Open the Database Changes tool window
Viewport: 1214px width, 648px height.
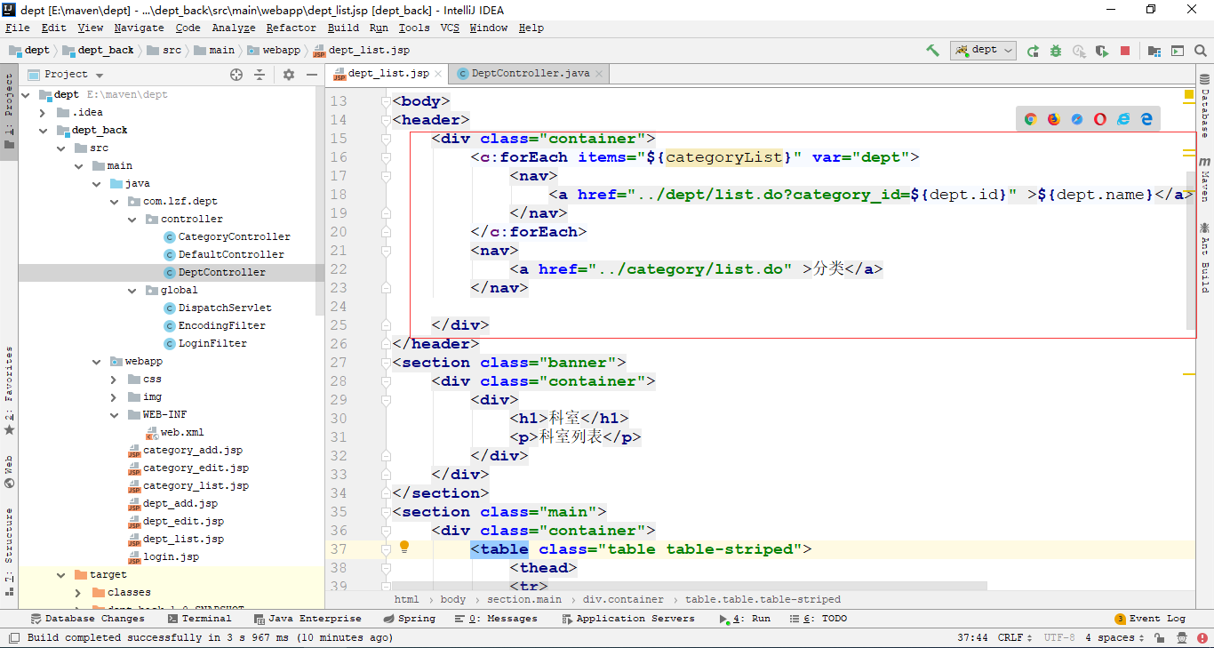pyautogui.click(x=87, y=619)
